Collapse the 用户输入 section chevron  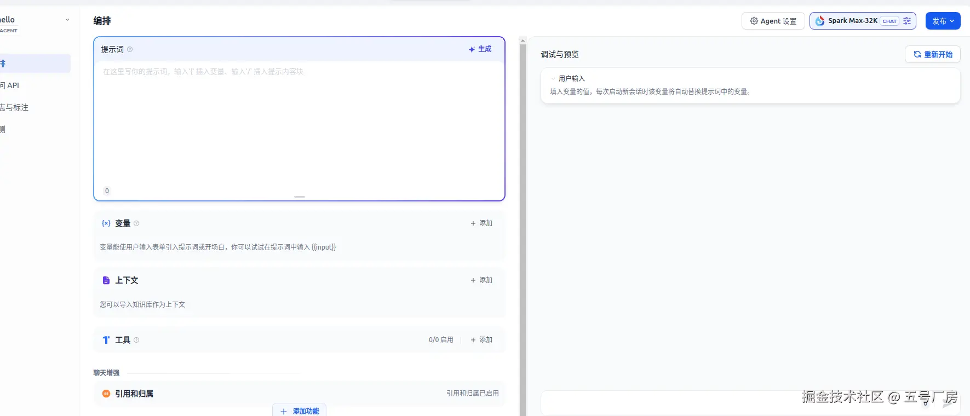553,79
